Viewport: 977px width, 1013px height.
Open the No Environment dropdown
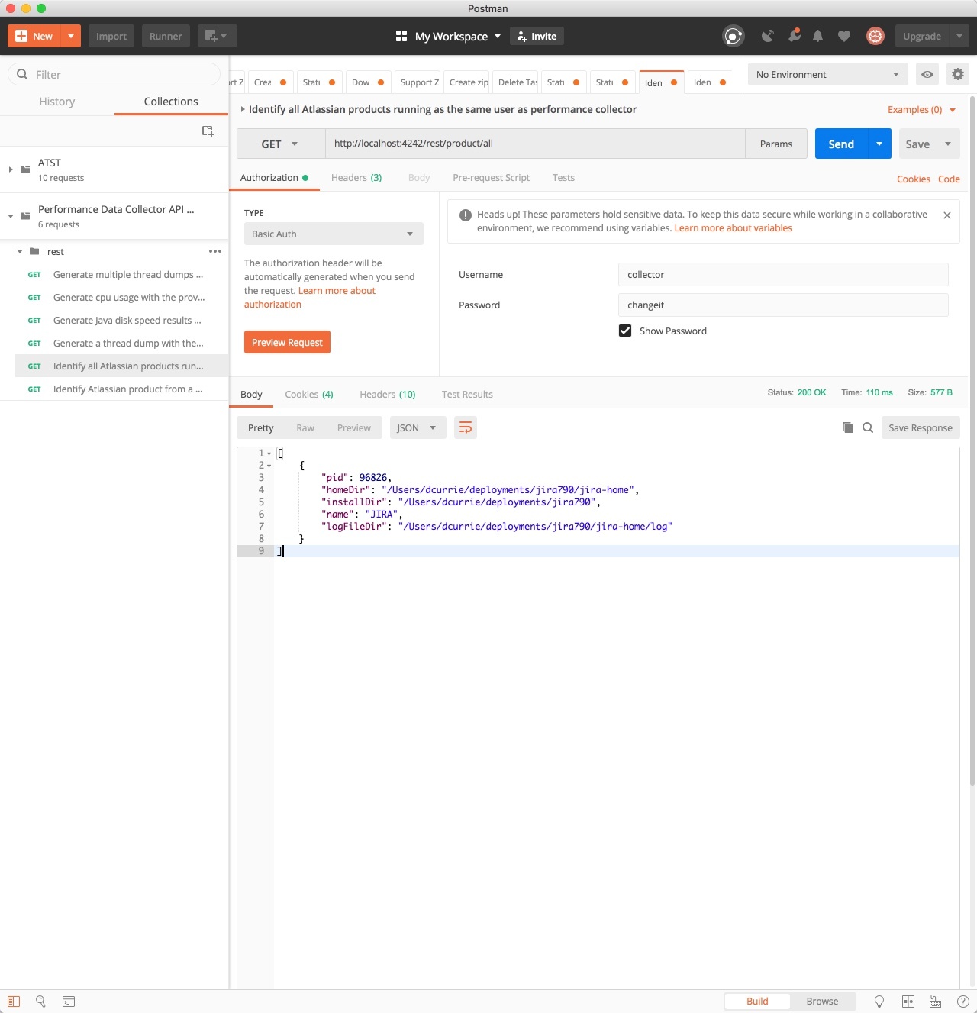pyautogui.click(x=828, y=74)
